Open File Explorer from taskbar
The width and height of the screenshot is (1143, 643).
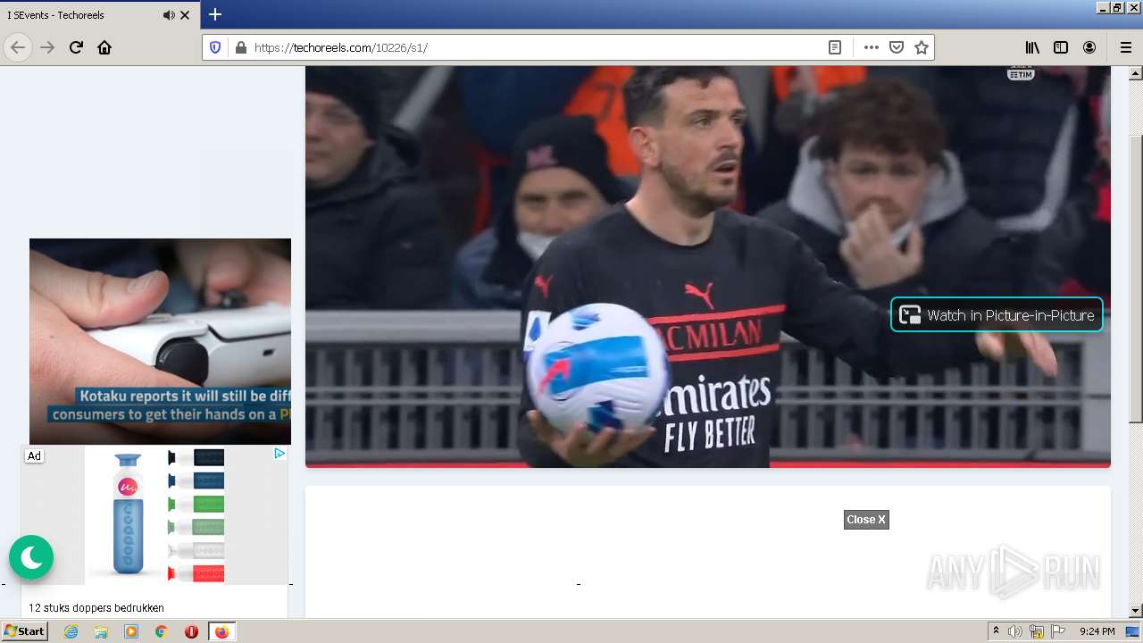pos(101,631)
